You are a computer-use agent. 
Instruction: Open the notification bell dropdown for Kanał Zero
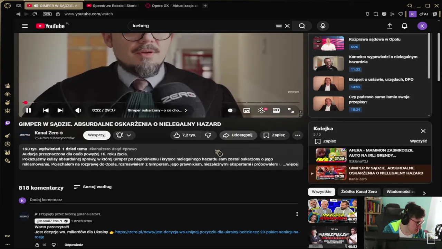coord(124,135)
